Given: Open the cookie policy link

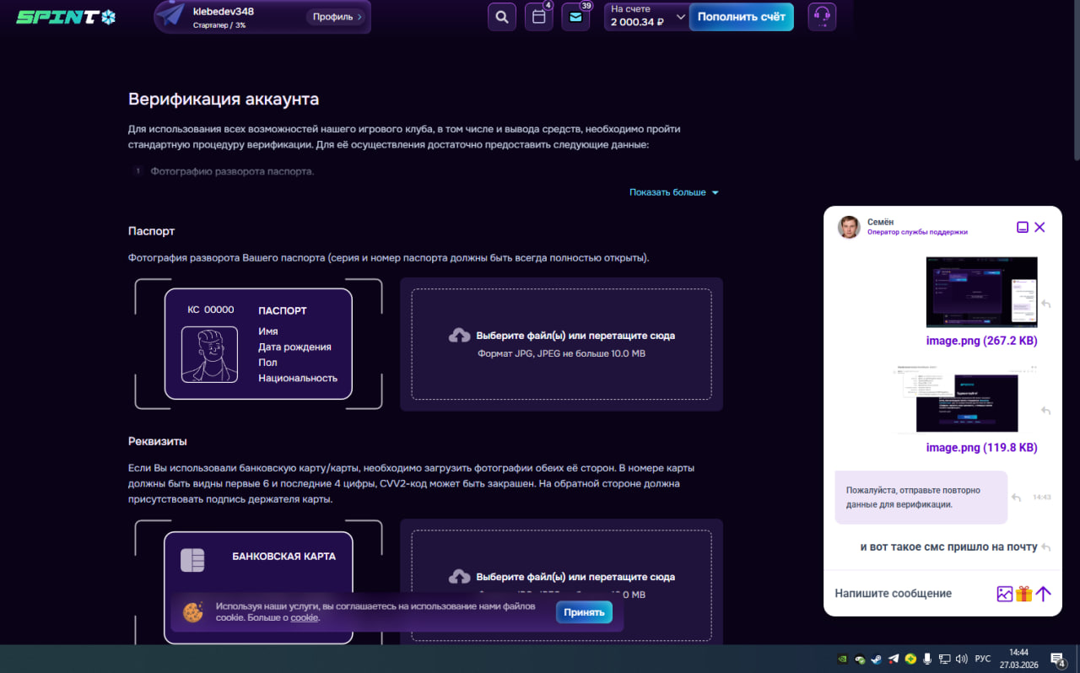Looking at the screenshot, I should point(305,617).
